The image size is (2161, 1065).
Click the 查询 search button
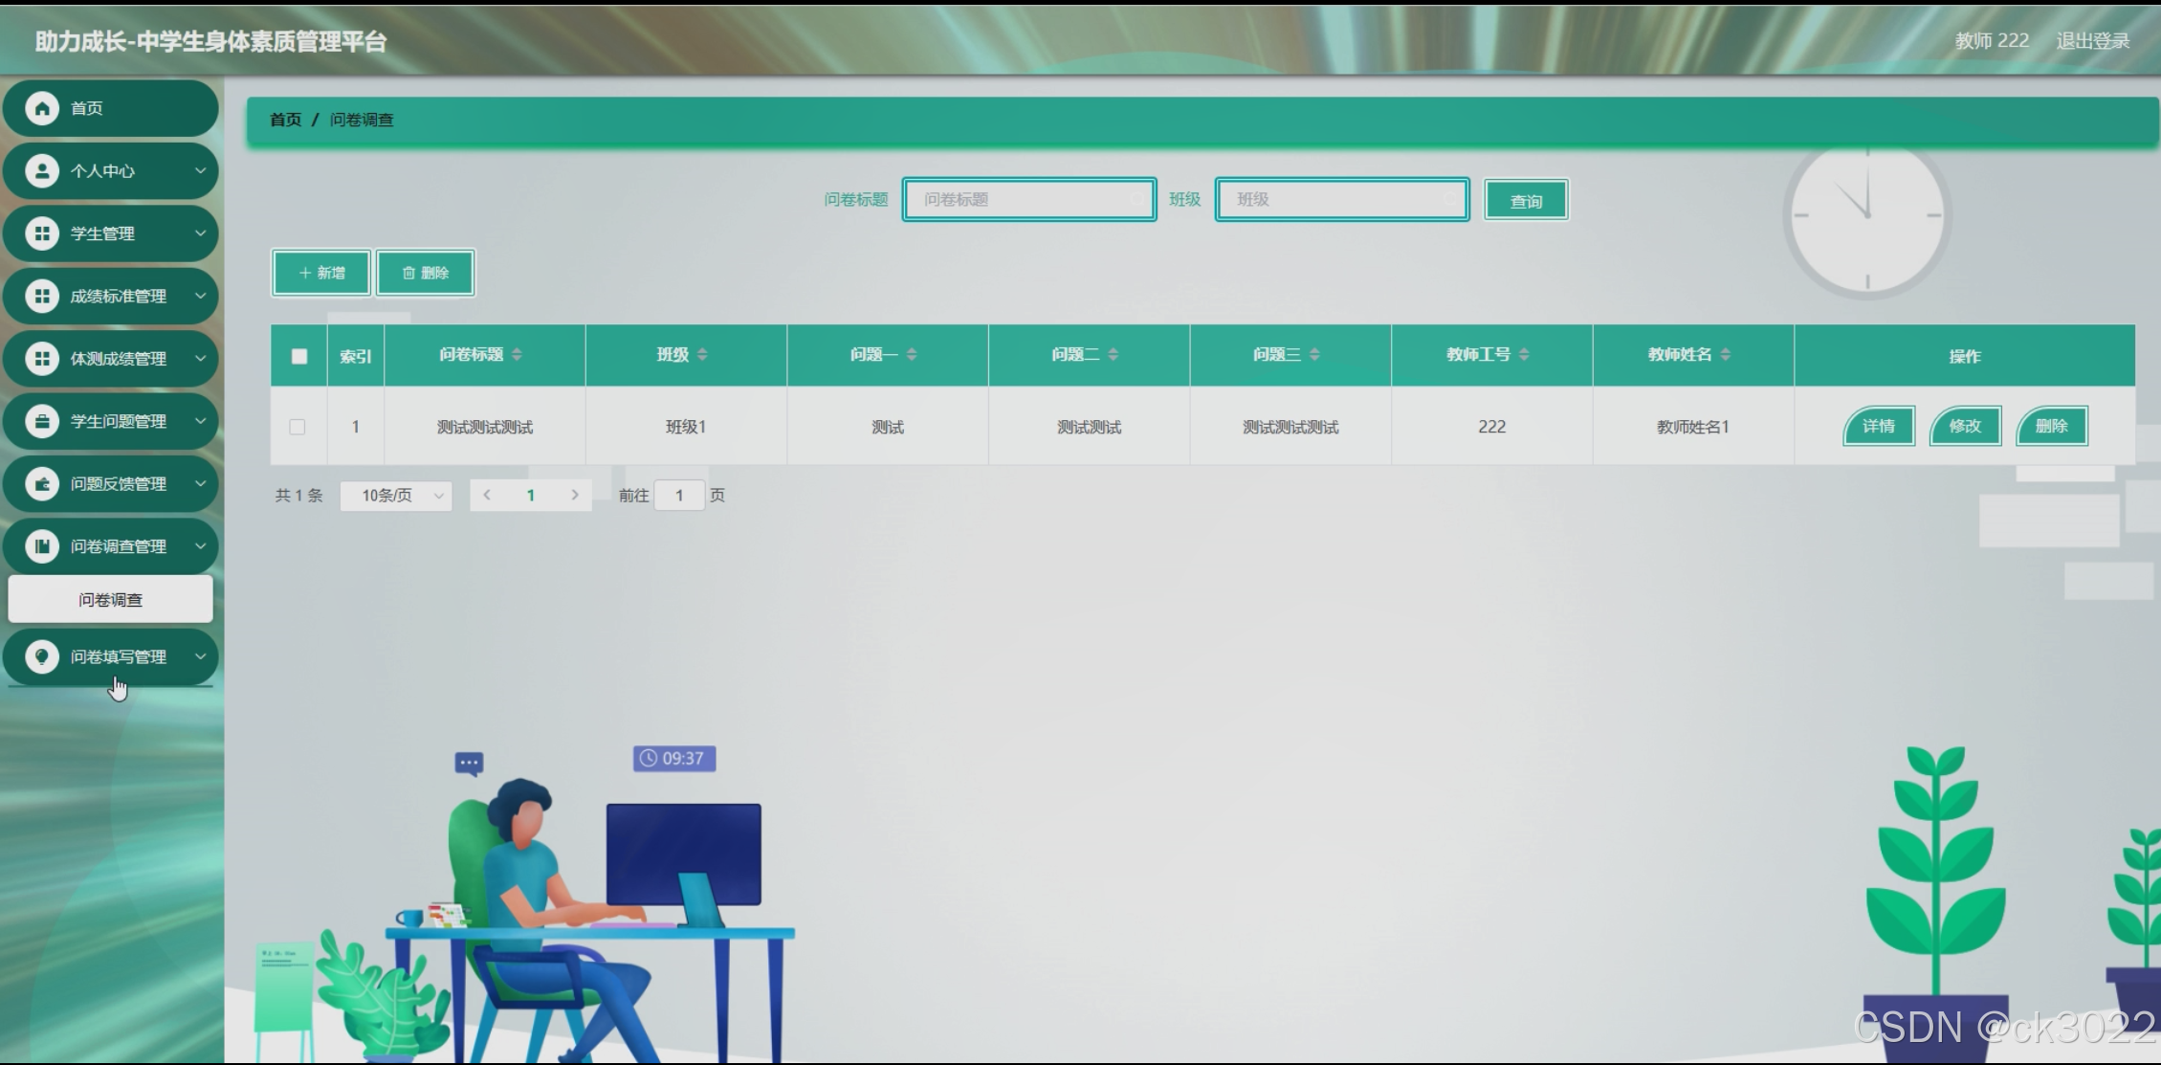tap(1526, 201)
